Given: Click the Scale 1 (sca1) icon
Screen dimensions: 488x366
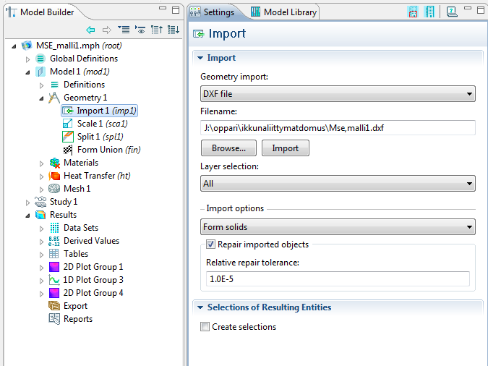Looking at the screenshot, I should click(67, 124).
